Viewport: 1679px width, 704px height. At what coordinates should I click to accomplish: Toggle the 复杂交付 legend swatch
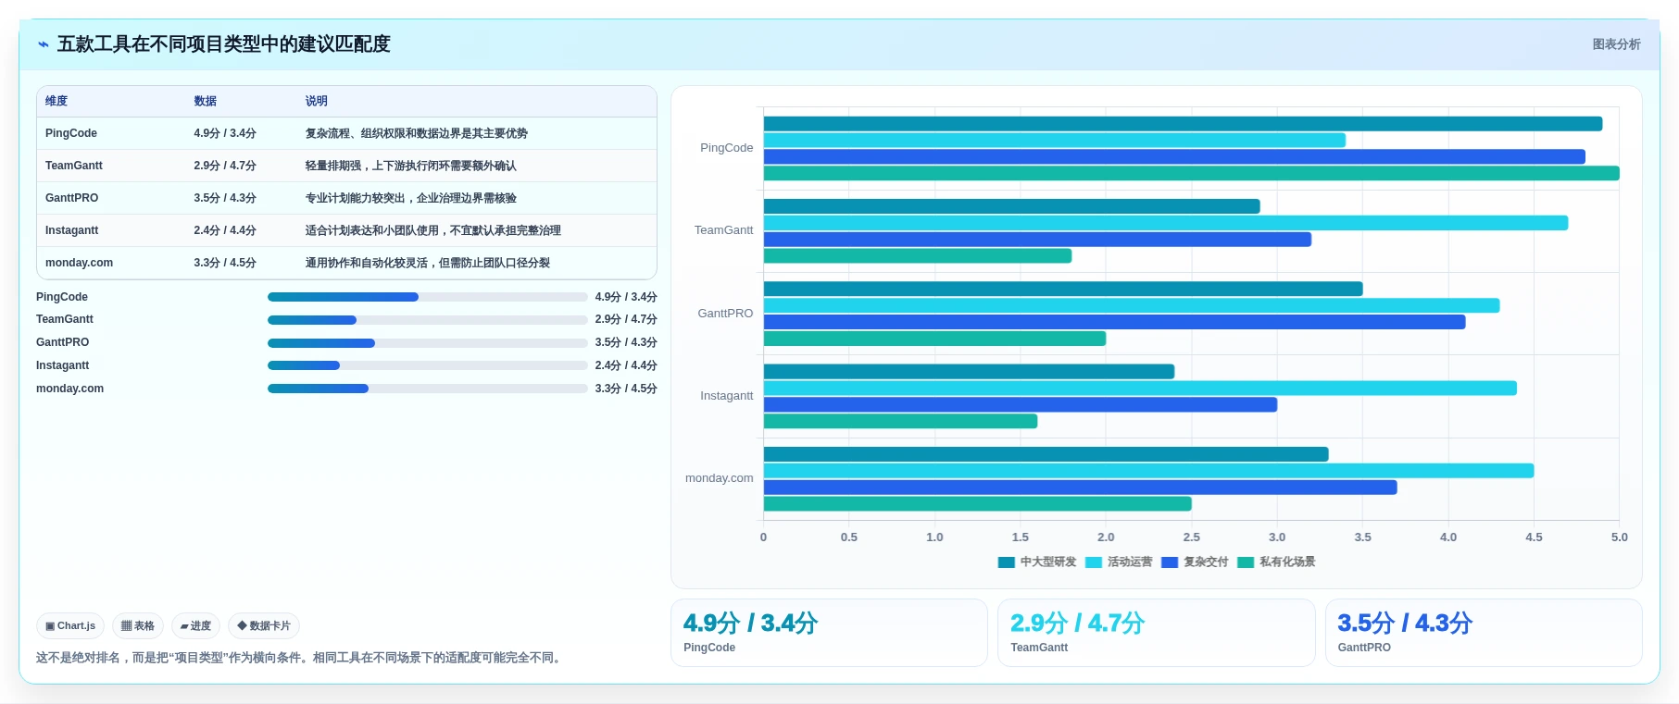(1170, 562)
